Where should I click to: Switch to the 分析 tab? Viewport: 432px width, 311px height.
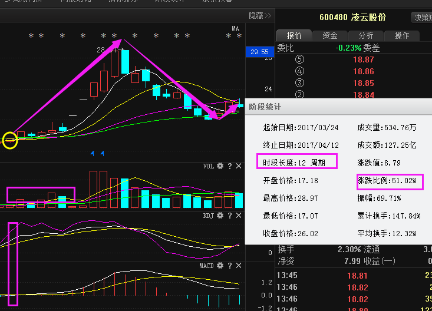[x=365, y=35]
